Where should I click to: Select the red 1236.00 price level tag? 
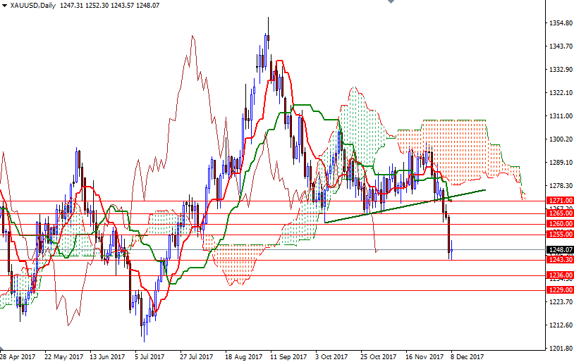[x=560, y=275]
